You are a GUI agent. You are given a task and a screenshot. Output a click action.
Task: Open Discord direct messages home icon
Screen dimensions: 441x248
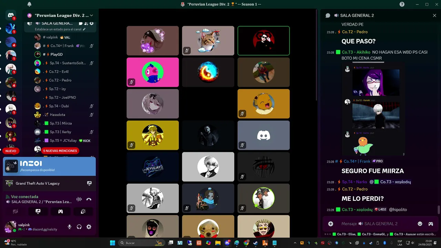(x=11, y=15)
